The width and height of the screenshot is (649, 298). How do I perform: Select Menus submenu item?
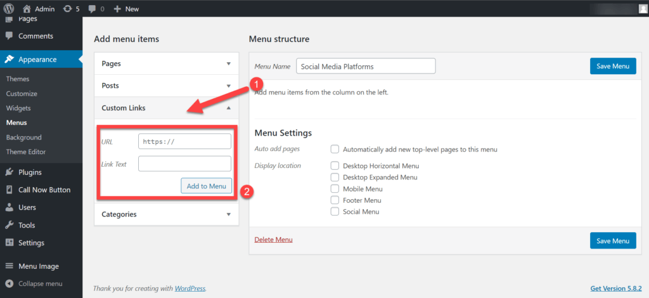click(x=16, y=122)
